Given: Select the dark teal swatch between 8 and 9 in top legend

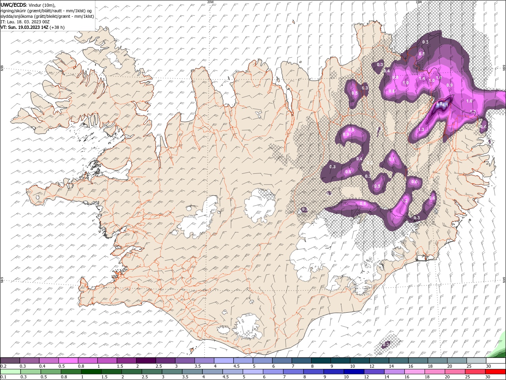Looking at the screenshot, I should tap(321, 361).
